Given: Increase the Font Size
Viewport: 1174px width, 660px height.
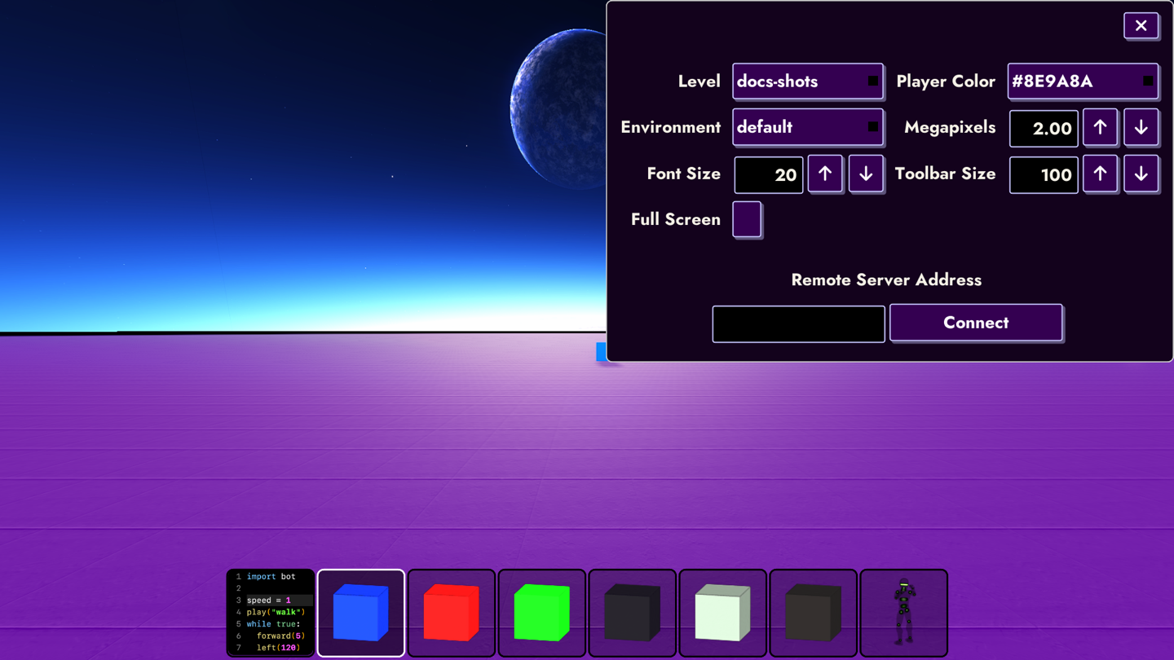Looking at the screenshot, I should pyautogui.click(x=825, y=174).
